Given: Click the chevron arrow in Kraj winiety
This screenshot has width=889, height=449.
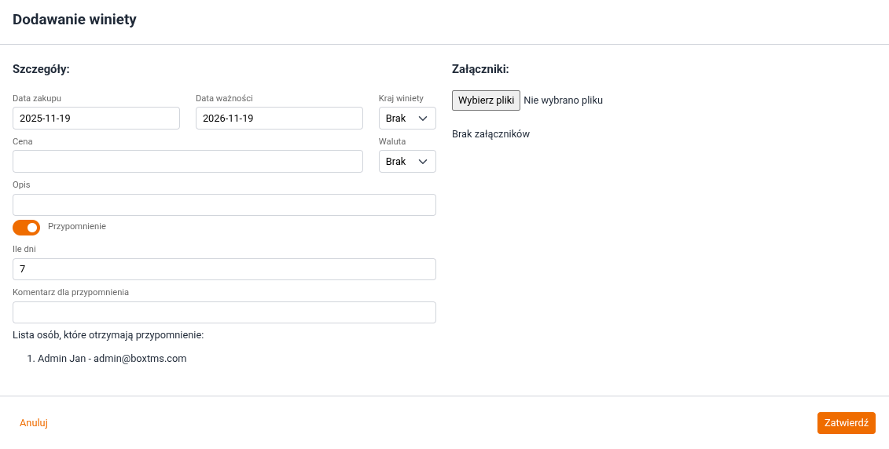Looking at the screenshot, I should pos(423,118).
